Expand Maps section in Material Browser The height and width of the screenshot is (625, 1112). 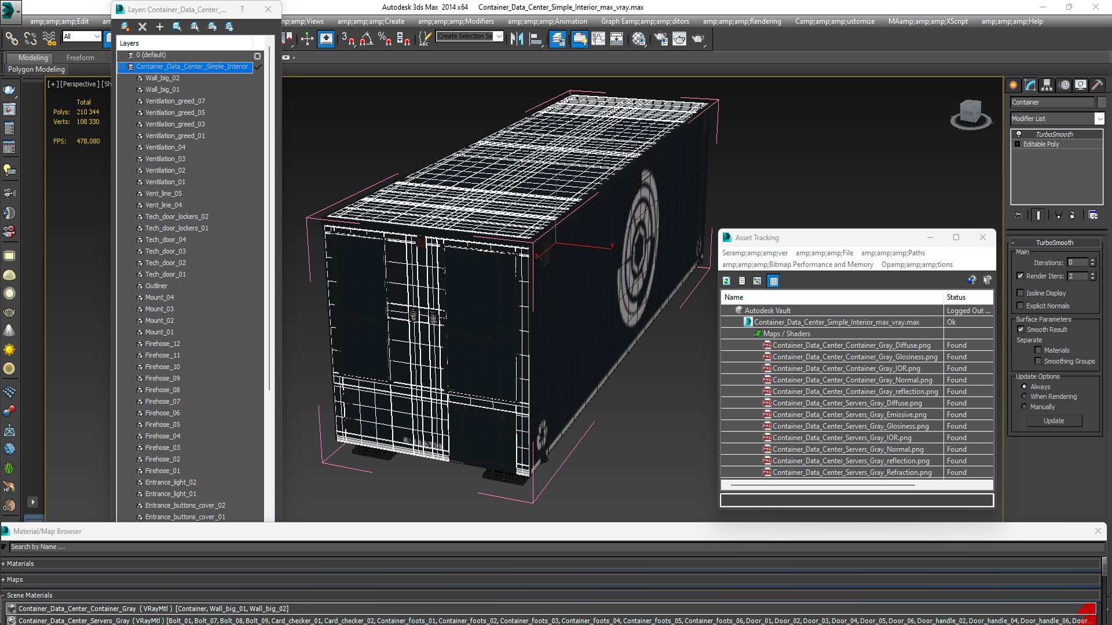point(3,579)
